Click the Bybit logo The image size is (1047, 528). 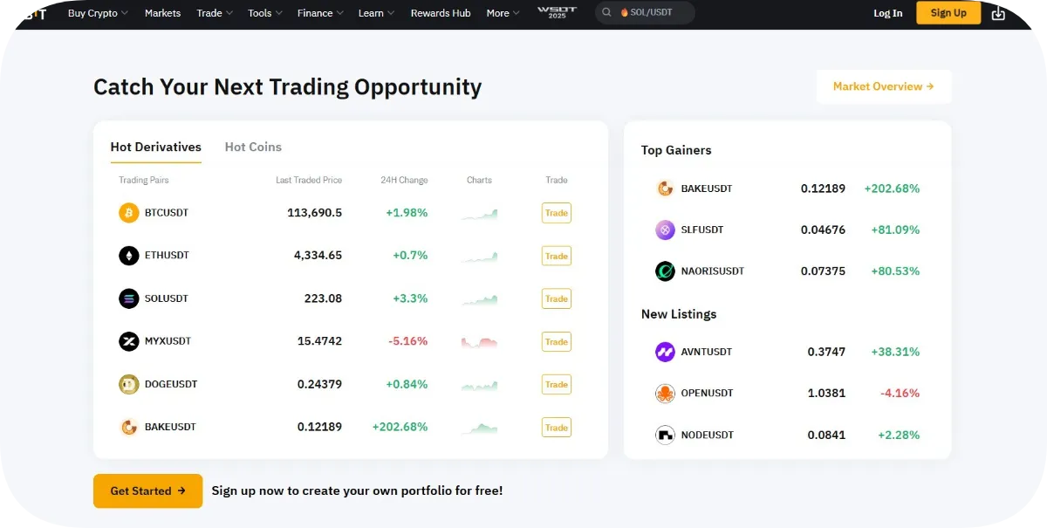point(32,13)
